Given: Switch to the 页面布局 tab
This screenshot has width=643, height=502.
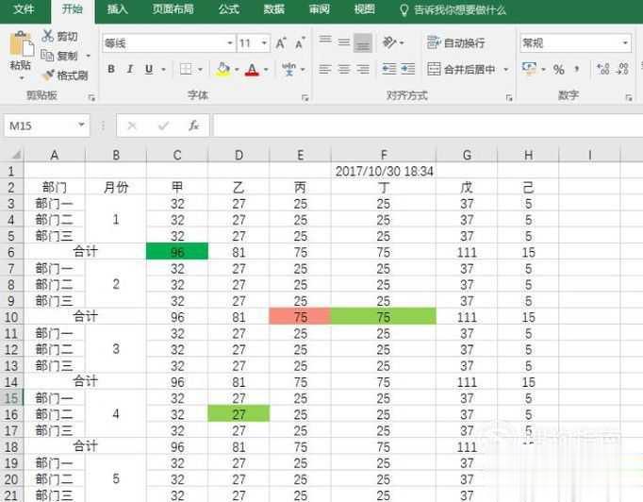Looking at the screenshot, I should click(173, 9).
